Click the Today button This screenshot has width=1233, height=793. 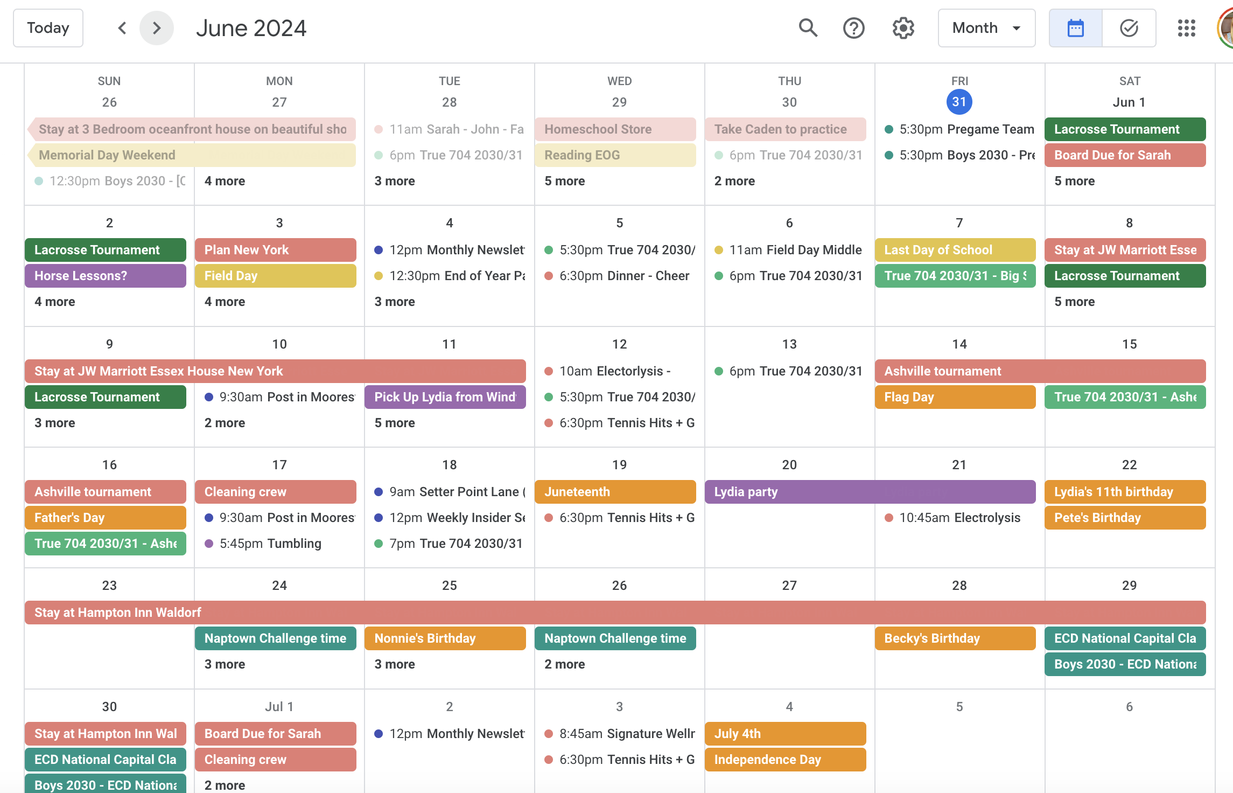48,27
